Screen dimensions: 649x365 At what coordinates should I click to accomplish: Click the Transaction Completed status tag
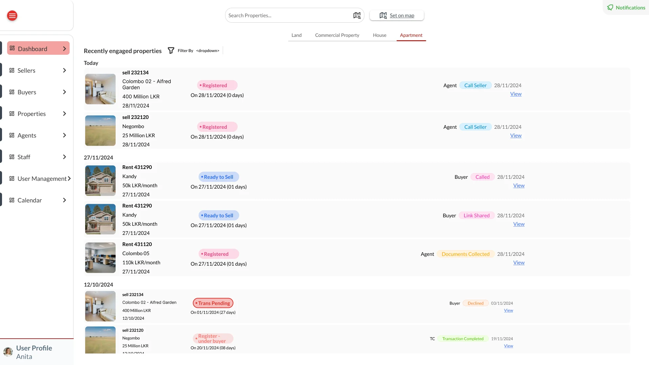463,339
